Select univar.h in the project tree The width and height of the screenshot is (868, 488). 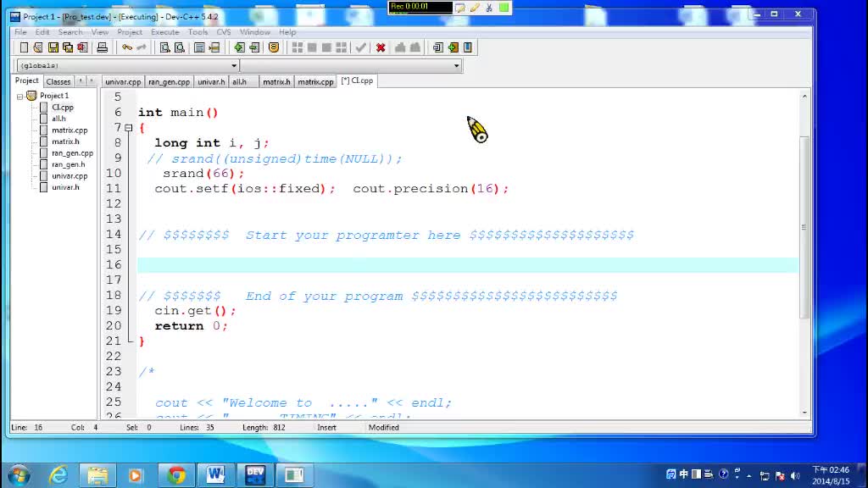[65, 187]
